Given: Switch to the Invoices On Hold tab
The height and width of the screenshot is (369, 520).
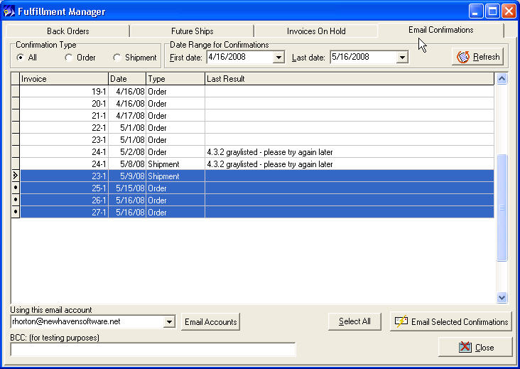Looking at the screenshot, I should pyautogui.click(x=316, y=31).
